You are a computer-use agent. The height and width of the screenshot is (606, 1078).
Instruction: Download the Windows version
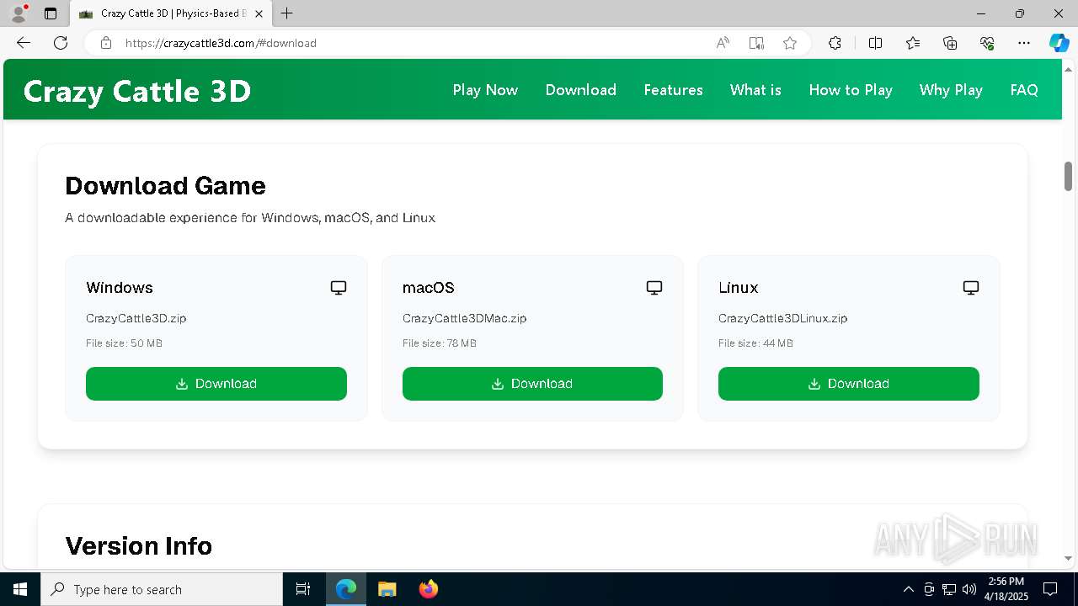click(216, 384)
